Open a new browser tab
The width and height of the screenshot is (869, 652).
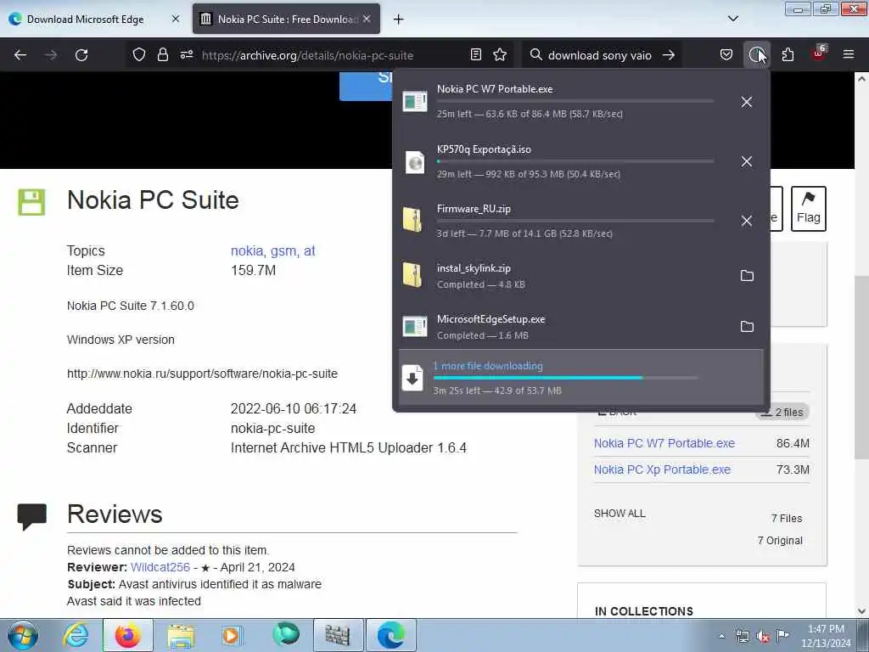tap(399, 20)
